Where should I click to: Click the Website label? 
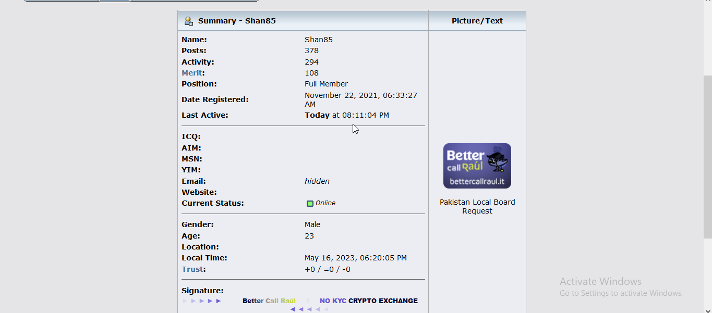pyautogui.click(x=199, y=192)
